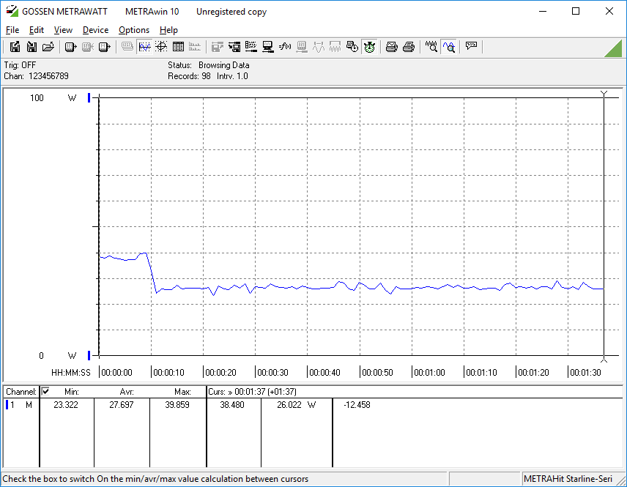Open the Device menu
Viewport: 627px width, 487px height.
(x=95, y=30)
